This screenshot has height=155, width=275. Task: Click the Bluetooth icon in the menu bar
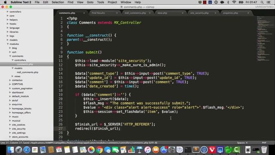coord(228,2)
